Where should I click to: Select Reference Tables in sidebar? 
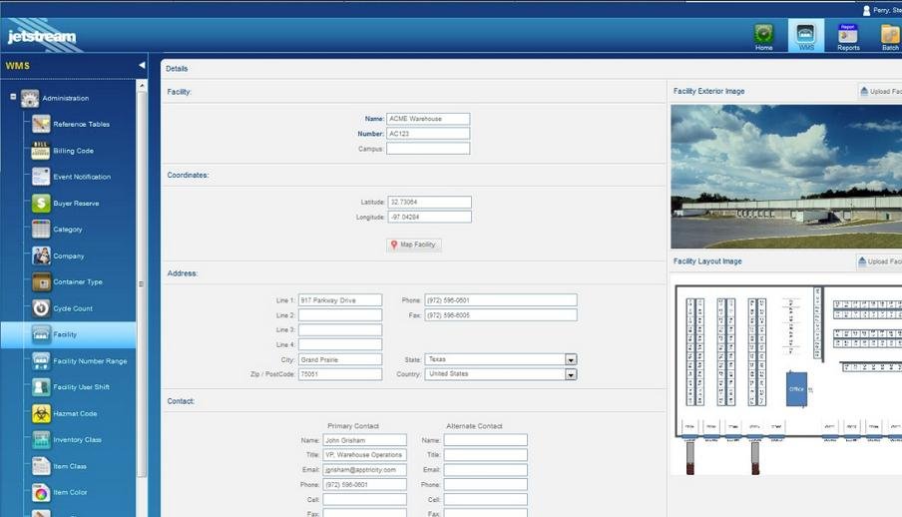81,125
